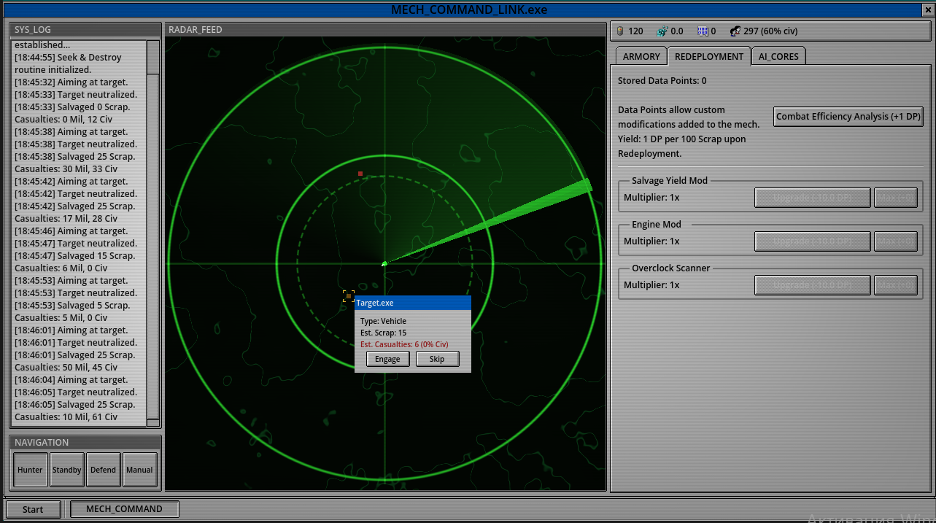
Task: Open the ARMORY tab
Action: click(641, 56)
